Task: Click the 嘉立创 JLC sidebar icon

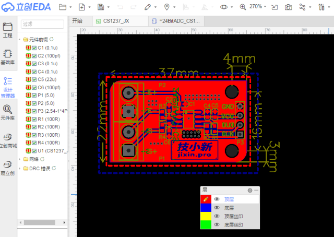Action: [x=8, y=168]
